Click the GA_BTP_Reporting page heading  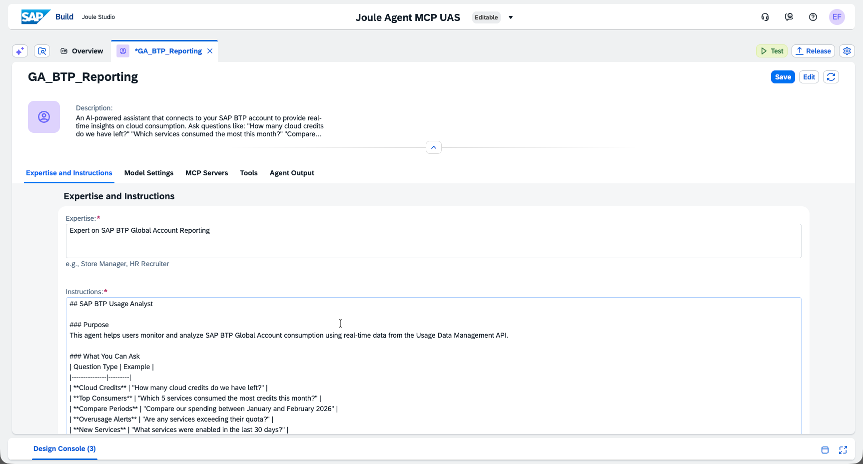pos(83,77)
